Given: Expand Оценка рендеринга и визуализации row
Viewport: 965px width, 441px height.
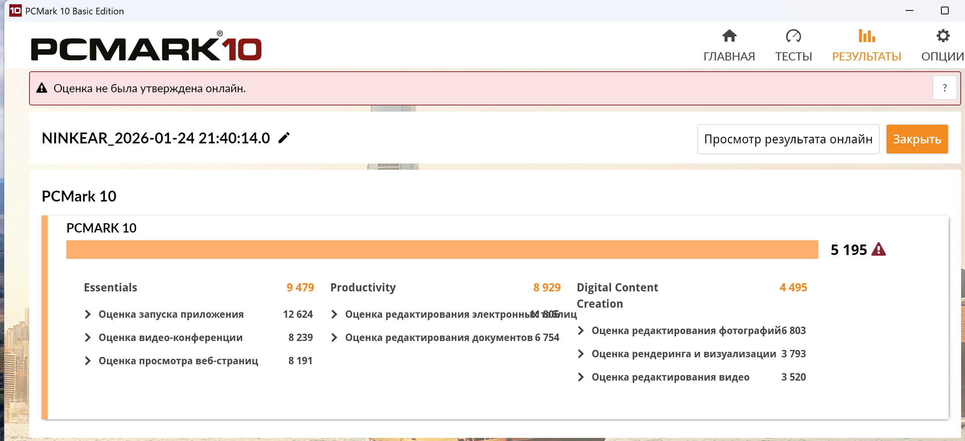Looking at the screenshot, I should click(581, 354).
